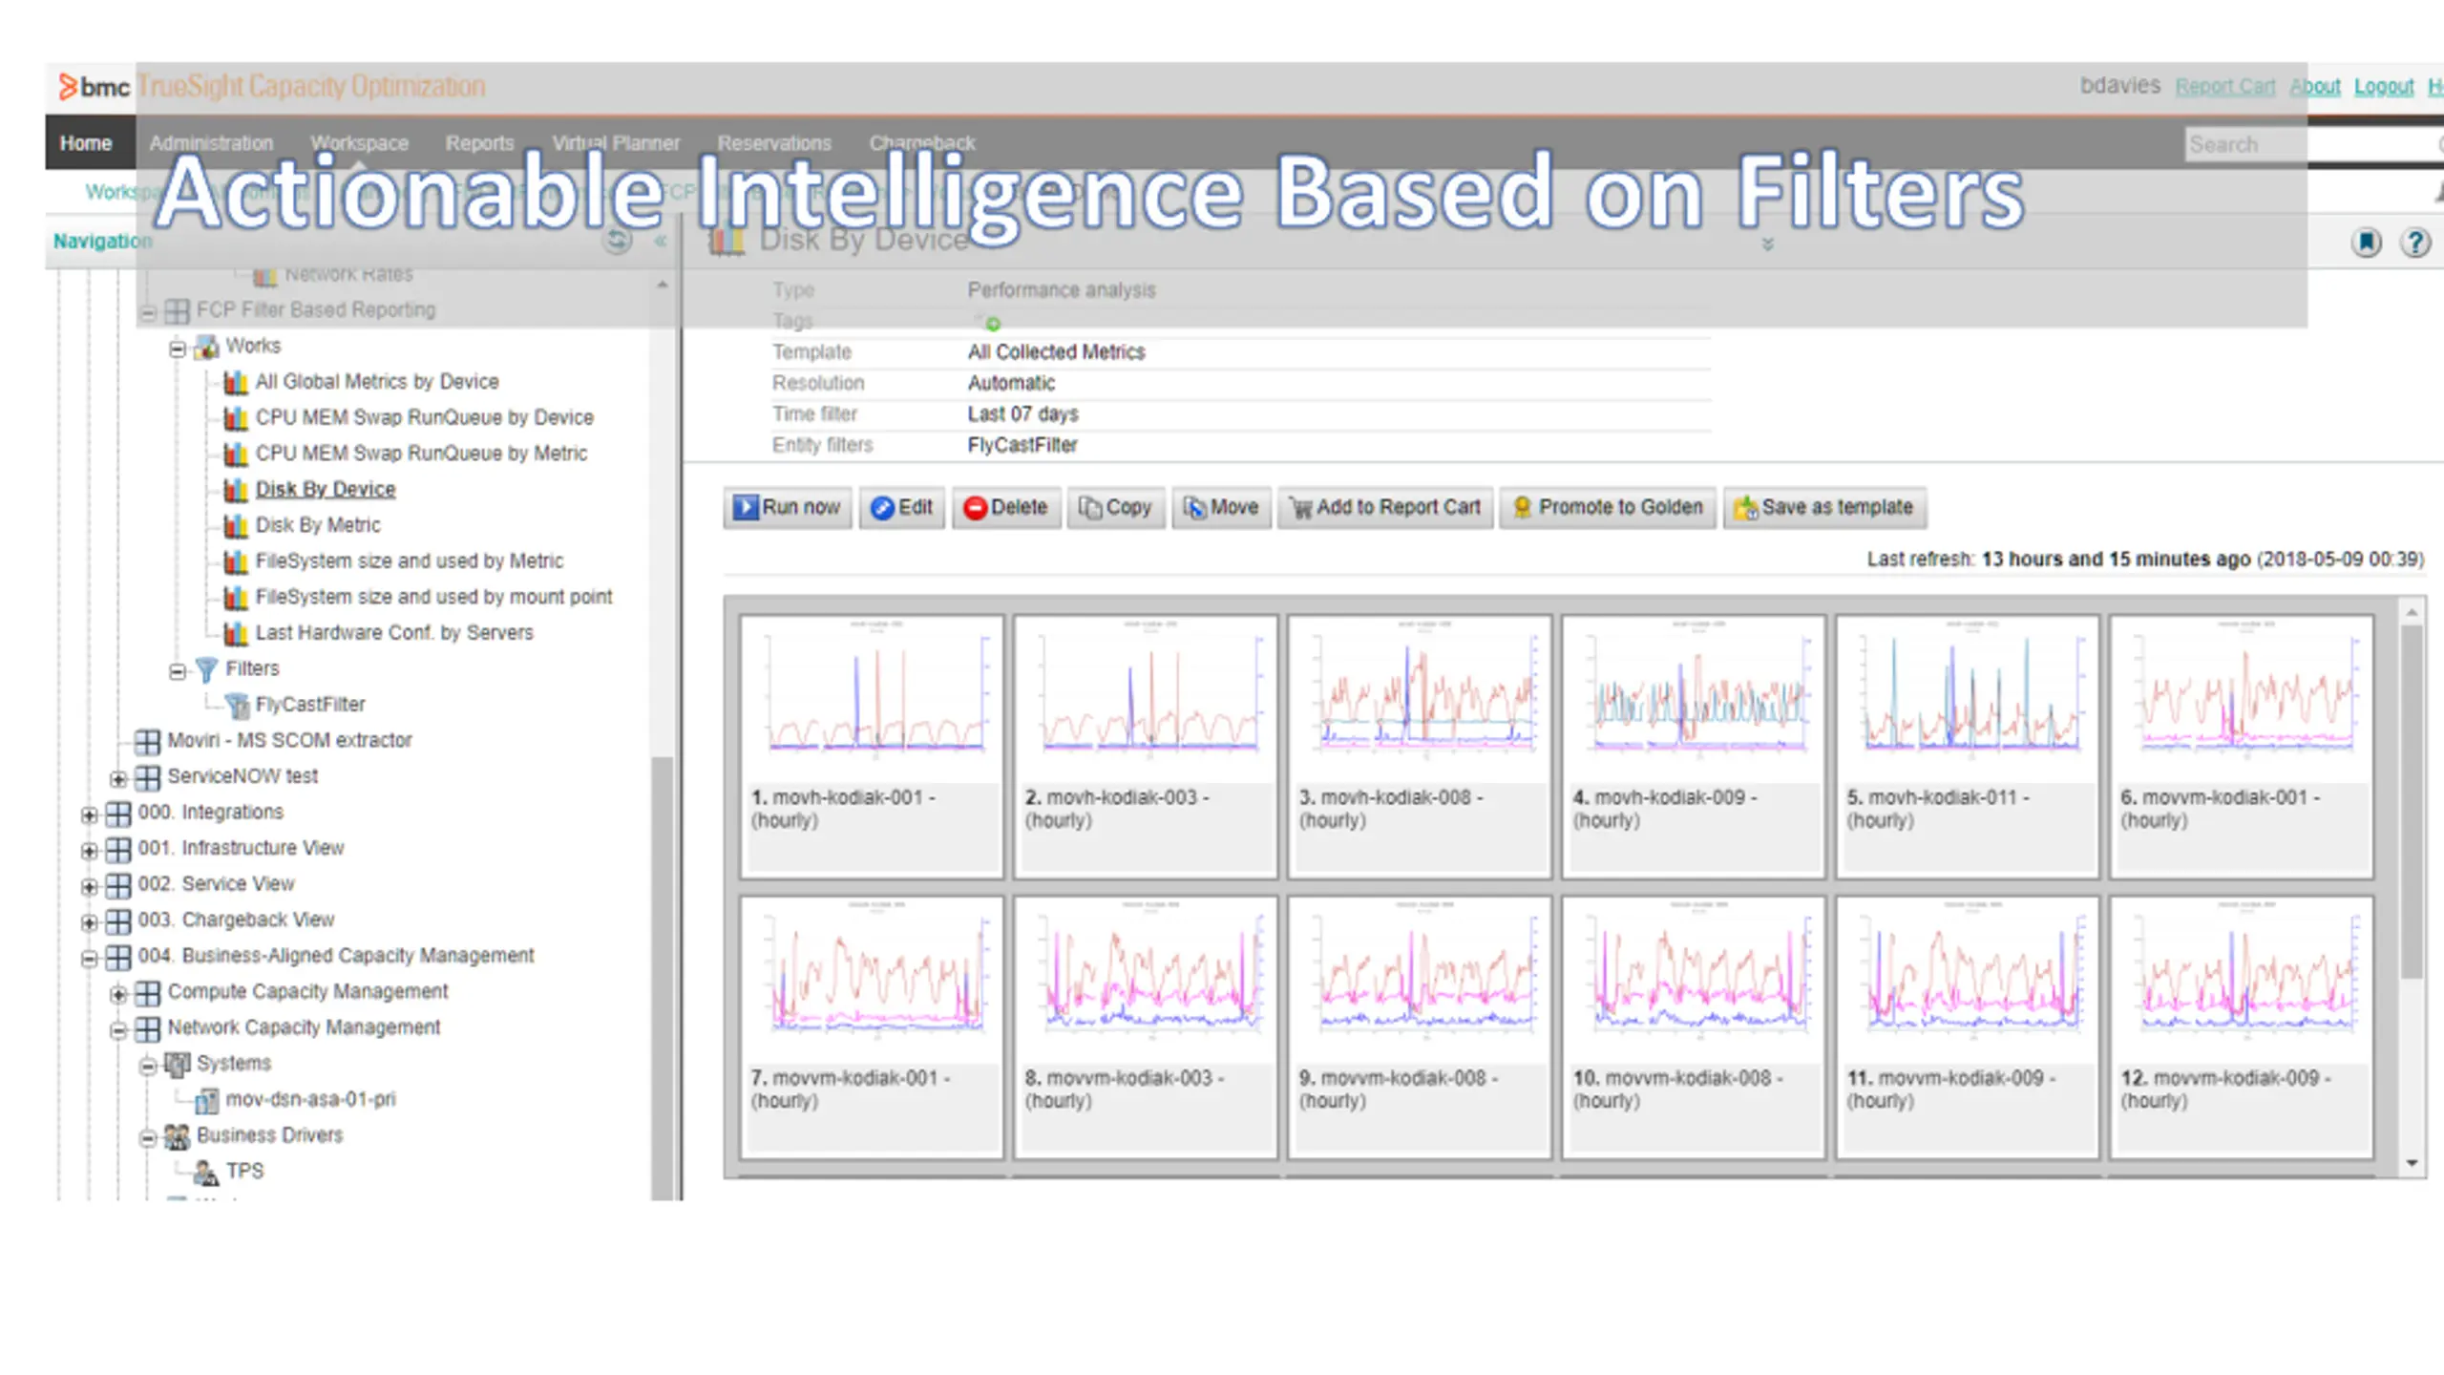2444x1375 pixels.
Task: Collapse the Filters folder
Action: coord(177,672)
